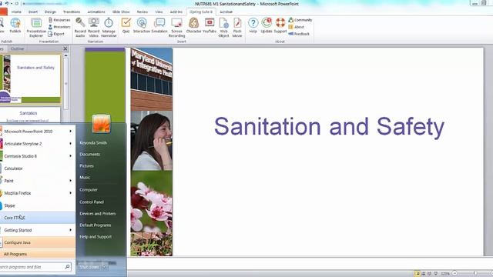Open the Acrobat ribbon tab
Screen dimensions: 493x277
pos(226,12)
